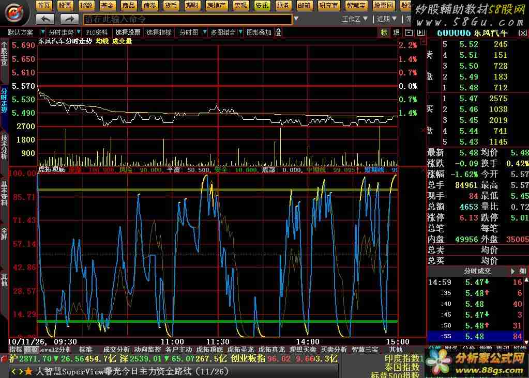Image resolution: width=529 pixels, height=378 pixels.
Task: Click the small x mark right of the volume chart
Action: [x=424, y=130]
